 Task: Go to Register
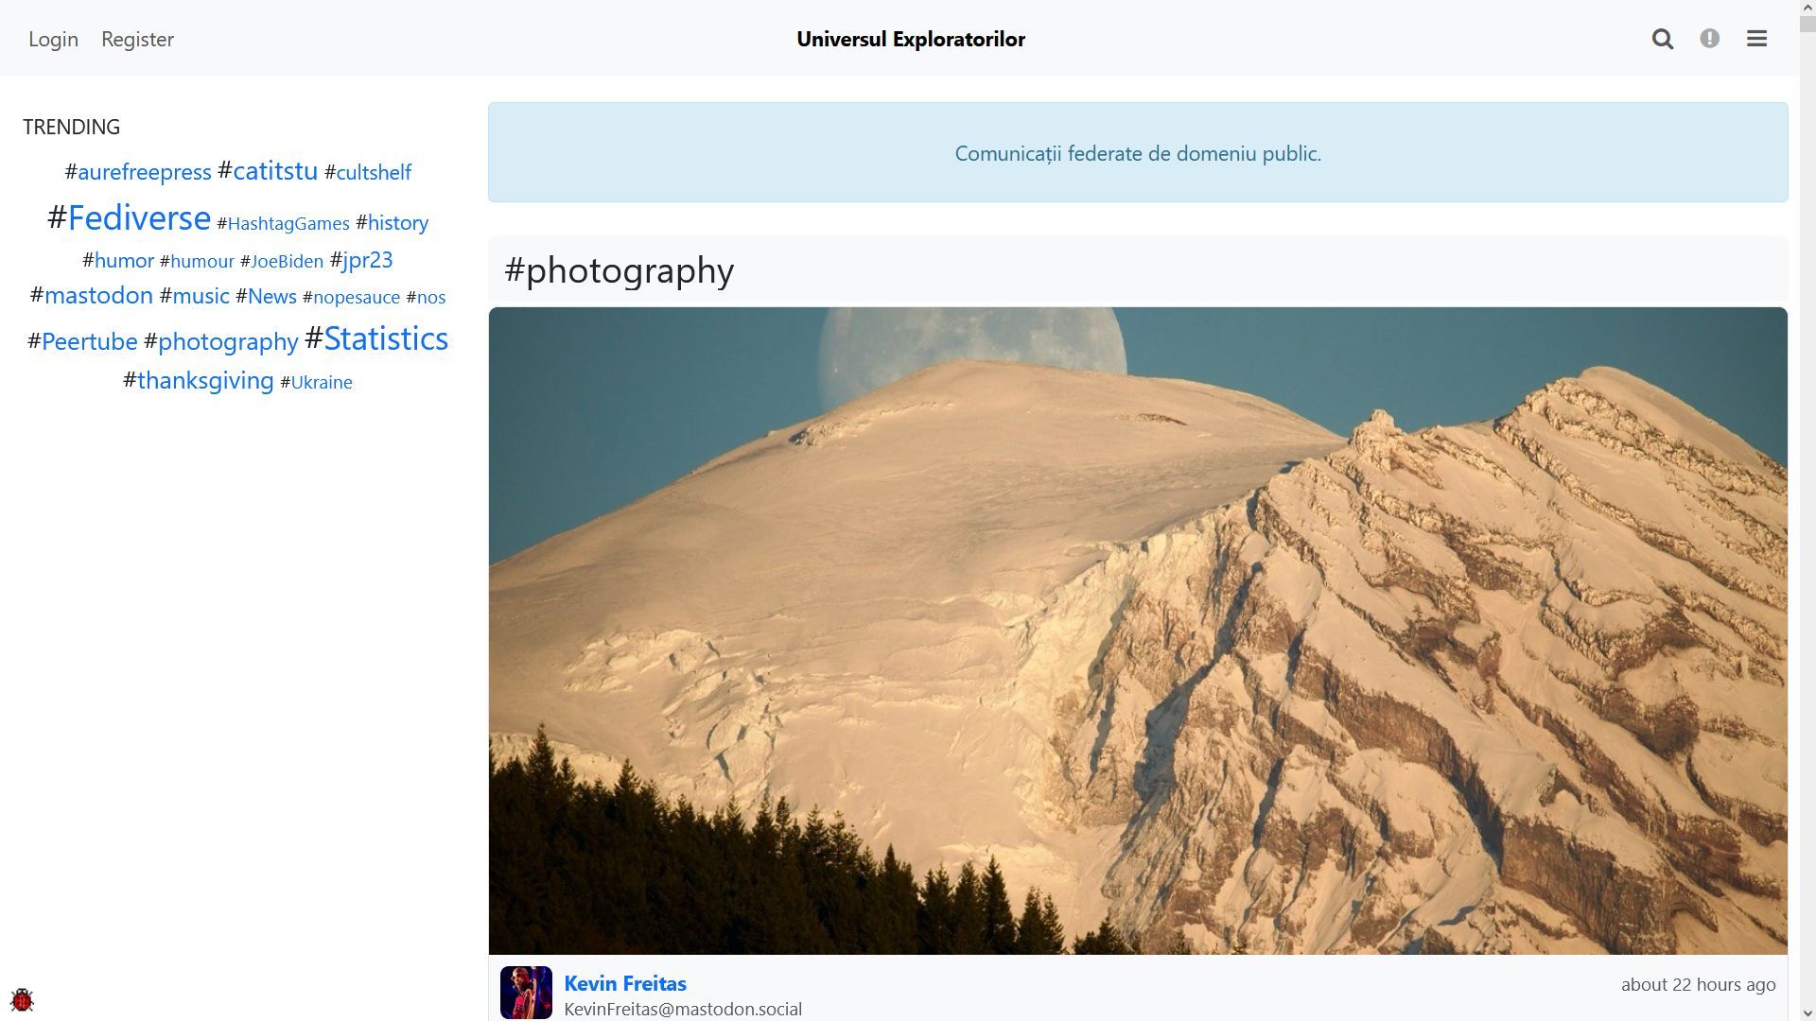point(137,39)
